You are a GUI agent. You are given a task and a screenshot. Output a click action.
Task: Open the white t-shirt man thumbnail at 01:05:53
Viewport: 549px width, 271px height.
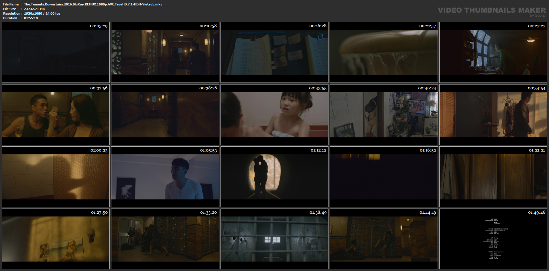pos(165,177)
